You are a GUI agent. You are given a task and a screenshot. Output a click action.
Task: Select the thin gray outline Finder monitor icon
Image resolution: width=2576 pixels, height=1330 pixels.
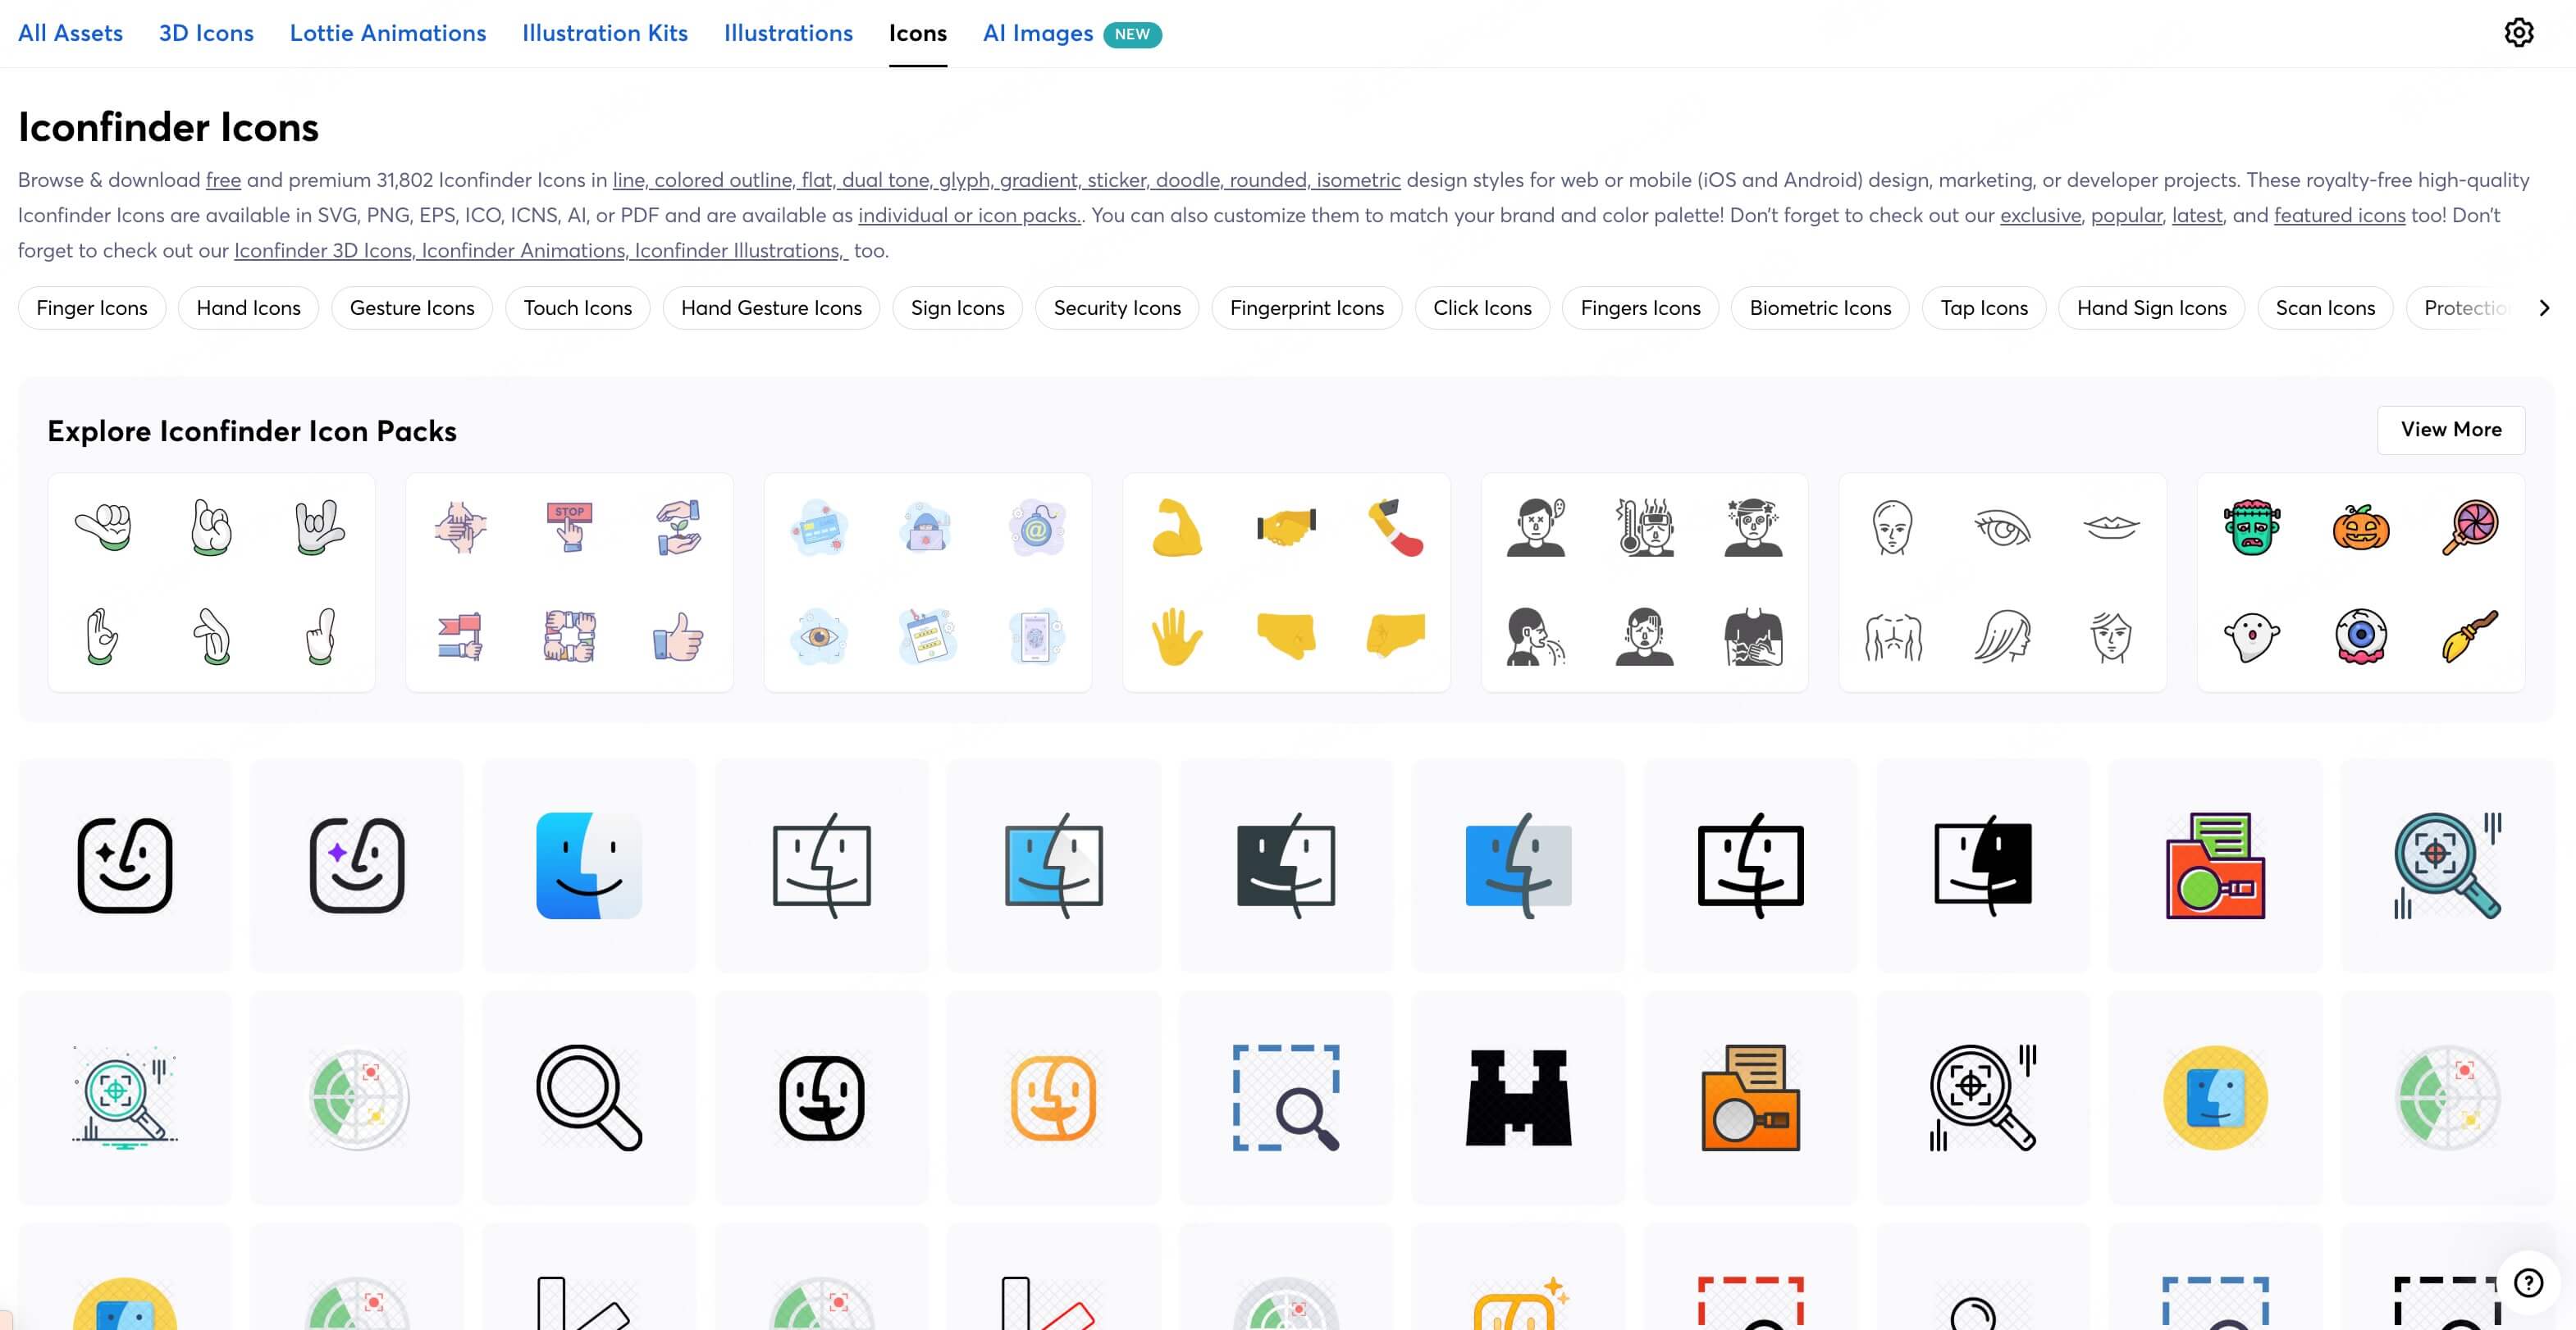coord(821,865)
